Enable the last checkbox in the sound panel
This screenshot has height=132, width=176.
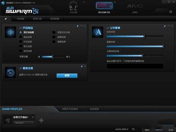pos(54,42)
